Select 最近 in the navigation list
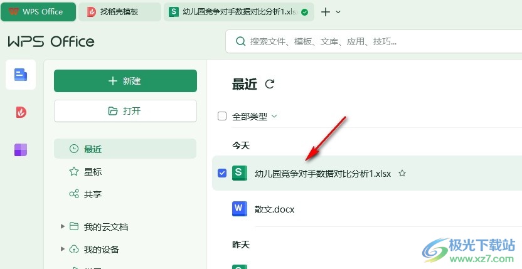This screenshot has width=522, height=269. pos(125,149)
